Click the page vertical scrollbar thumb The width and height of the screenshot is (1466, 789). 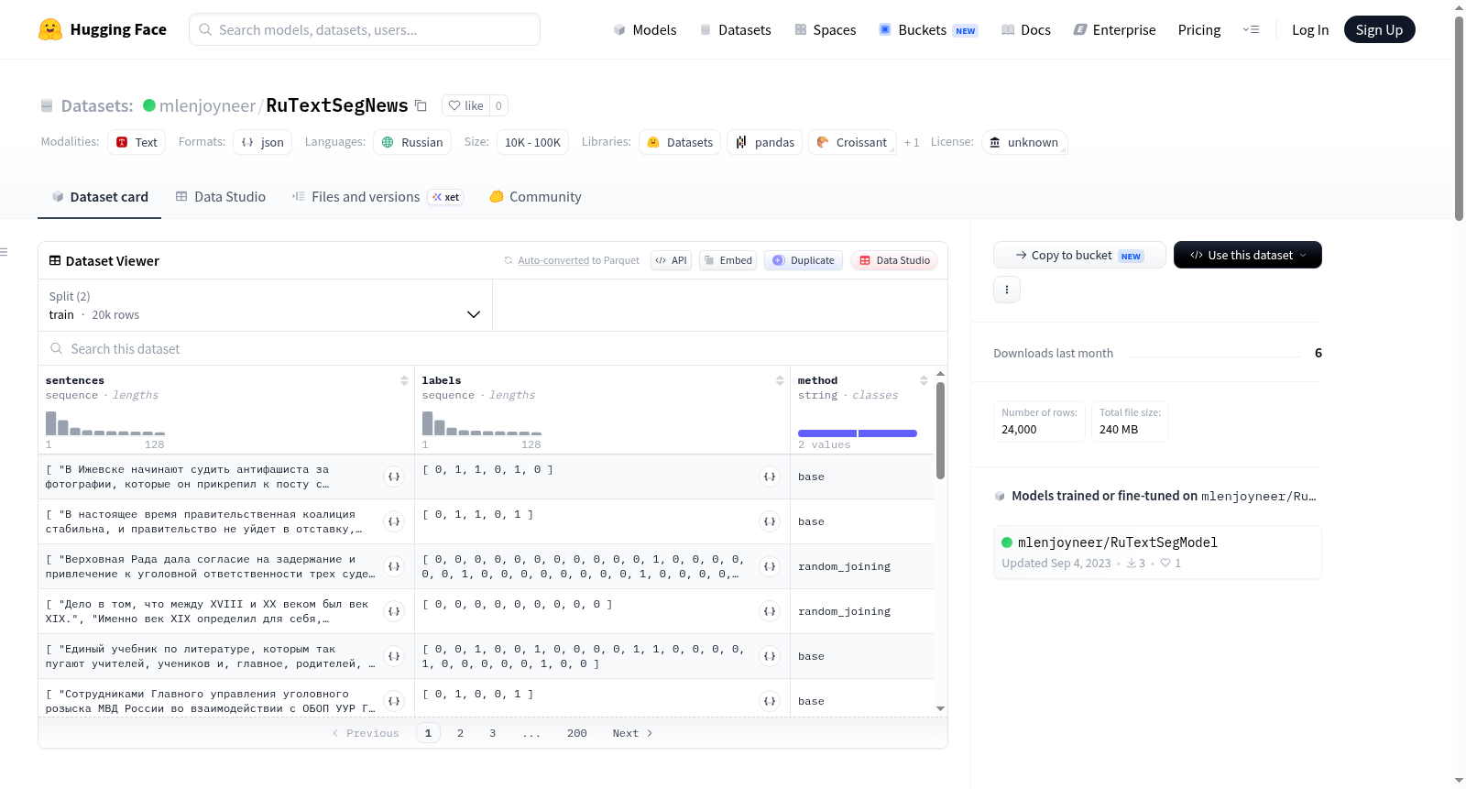click(1459, 117)
